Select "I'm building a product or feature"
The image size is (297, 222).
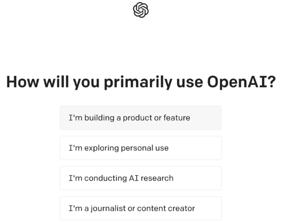[x=141, y=118]
